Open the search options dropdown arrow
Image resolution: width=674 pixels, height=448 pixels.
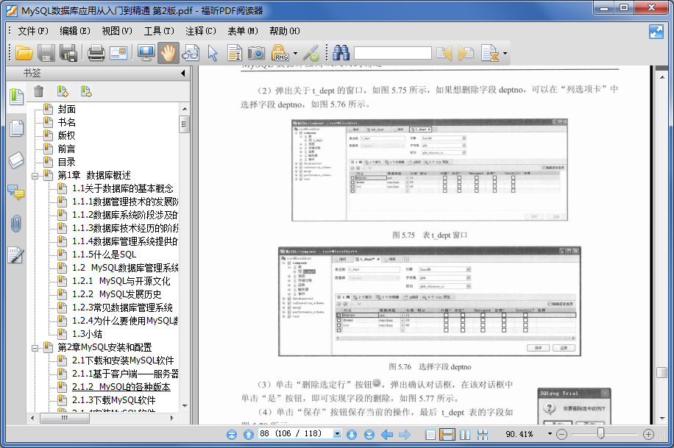505,53
